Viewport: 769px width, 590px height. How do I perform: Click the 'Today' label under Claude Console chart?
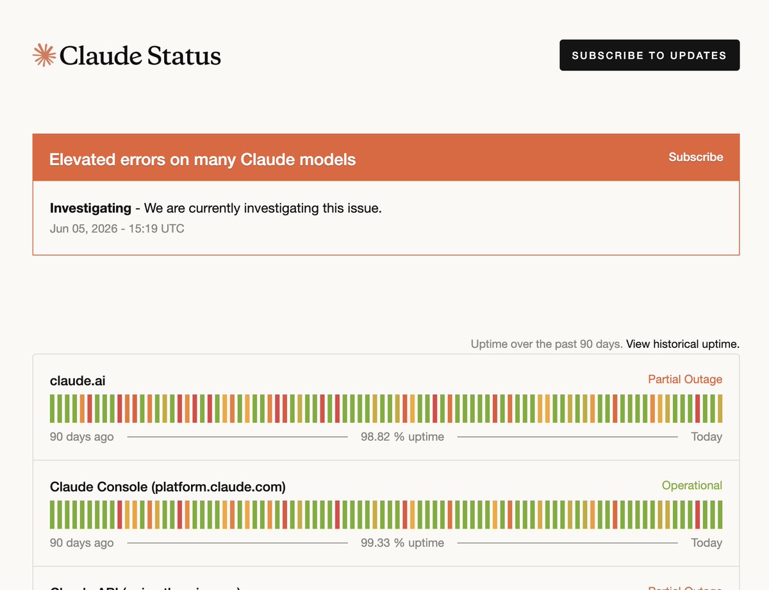click(x=707, y=543)
